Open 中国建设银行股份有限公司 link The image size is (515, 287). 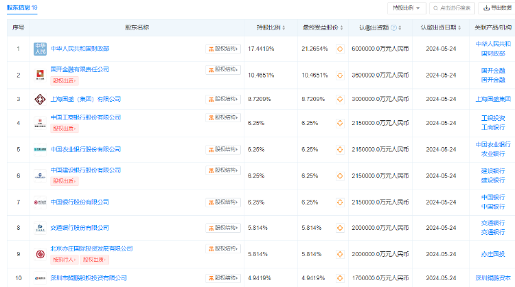tap(85, 170)
